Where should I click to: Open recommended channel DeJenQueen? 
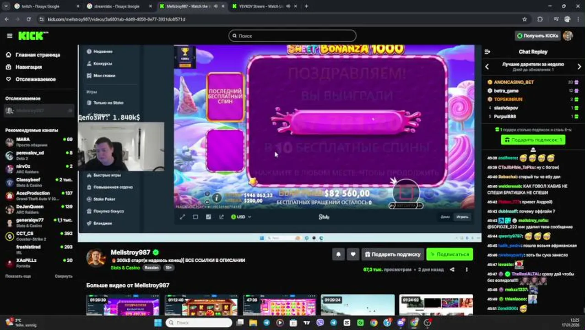coord(39,209)
